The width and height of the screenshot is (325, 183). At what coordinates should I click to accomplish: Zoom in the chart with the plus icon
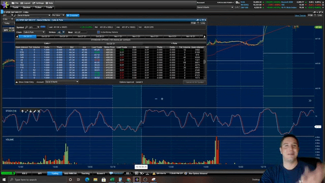tap(162, 99)
